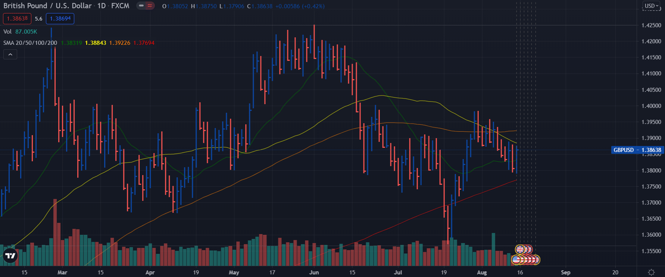
Task: Open chart settings gear icon
Action: click(651, 273)
